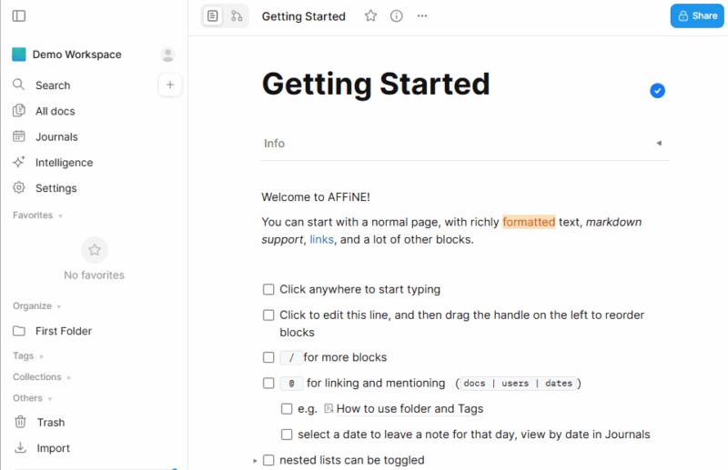Open the three-dot more menu

[422, 16]
